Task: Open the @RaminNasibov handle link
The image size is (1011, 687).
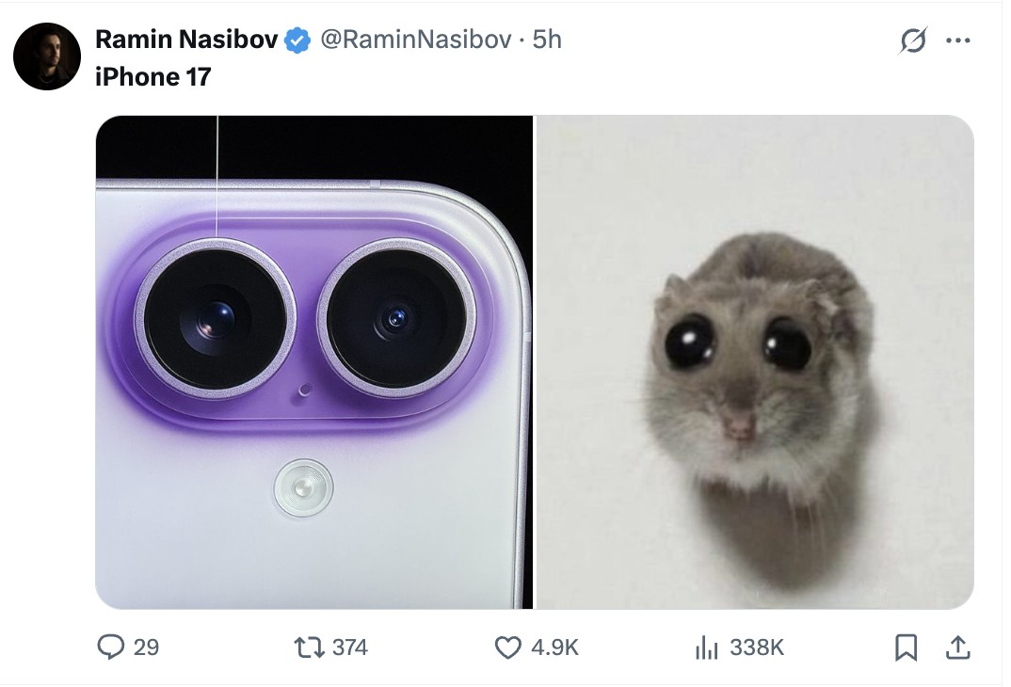Action: pyautogui.click(x=416, y=40)
